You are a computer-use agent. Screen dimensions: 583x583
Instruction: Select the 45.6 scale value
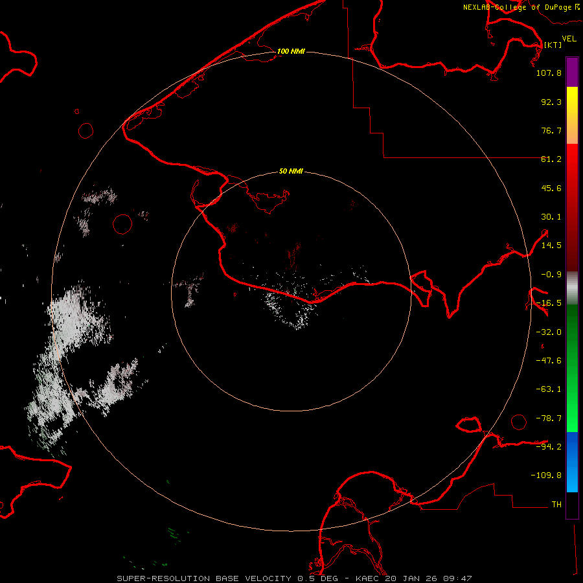[551, 188]
